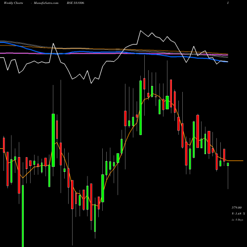Viewport: 247px width, 247px height.
Task: Click the "in 5 Days" label
Action: tap(237, 220)
